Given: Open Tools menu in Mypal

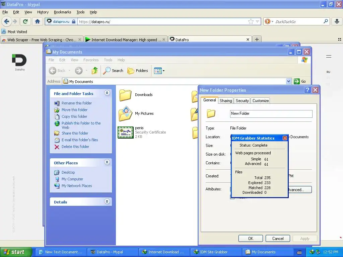Looking at the screenshot, I should click(80, 12).
